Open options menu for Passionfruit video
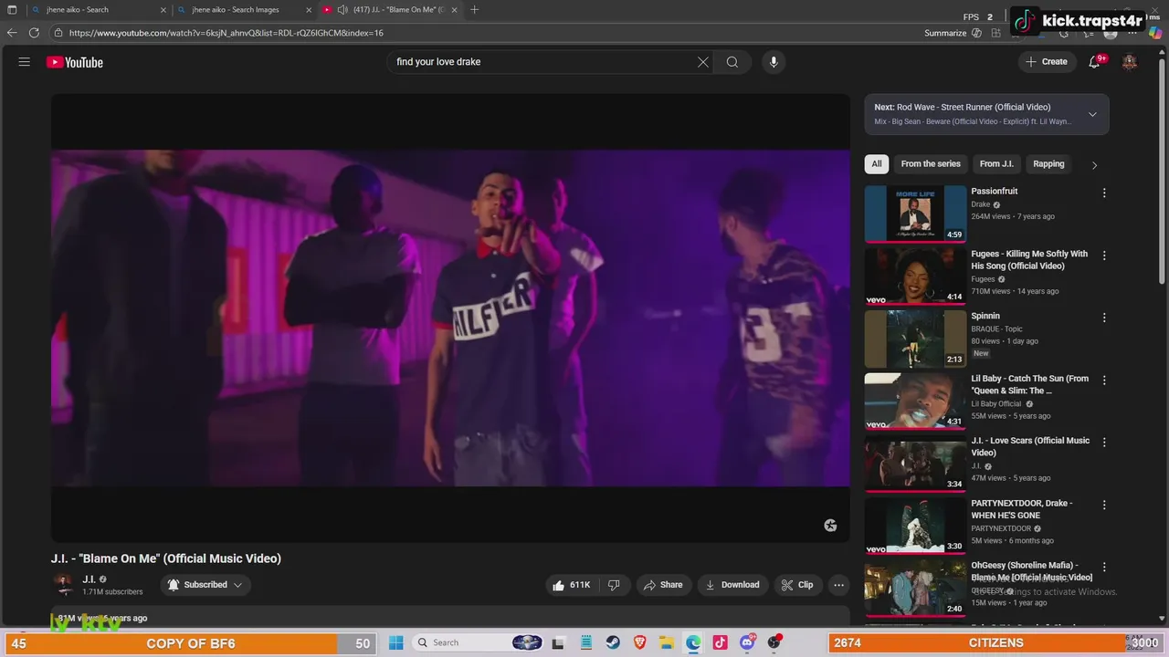1169x657 pixels. pos(1104,193)
